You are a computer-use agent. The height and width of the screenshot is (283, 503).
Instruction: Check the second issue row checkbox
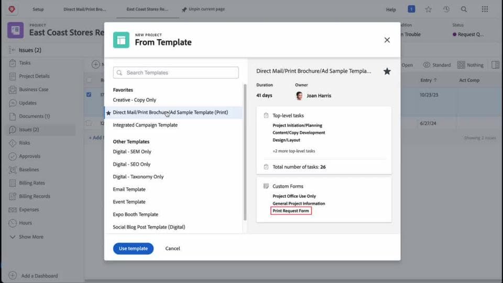[x=89, y=123]
